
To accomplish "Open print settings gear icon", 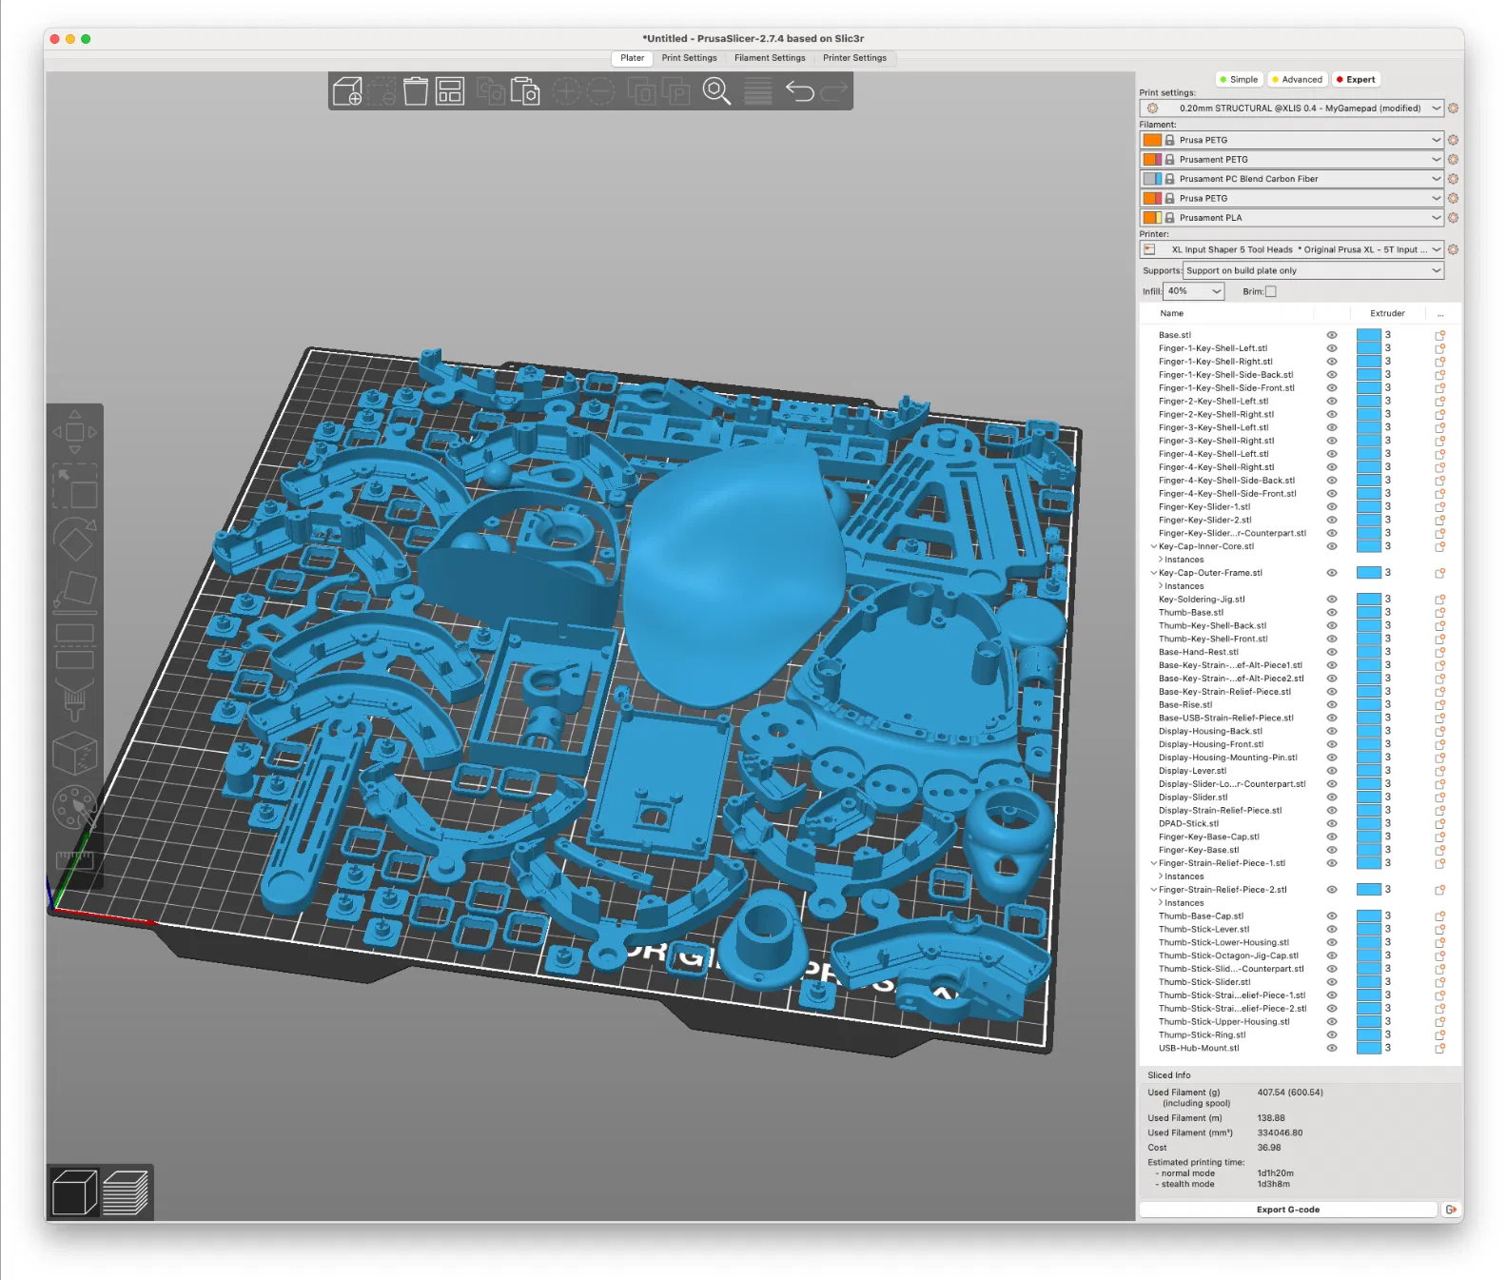I will pyautogui.click(x=1453, y=108).
